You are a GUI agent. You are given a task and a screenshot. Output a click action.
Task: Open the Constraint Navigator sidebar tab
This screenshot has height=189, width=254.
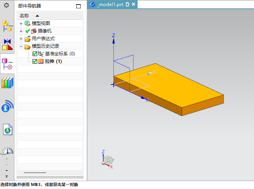point(7,44)
